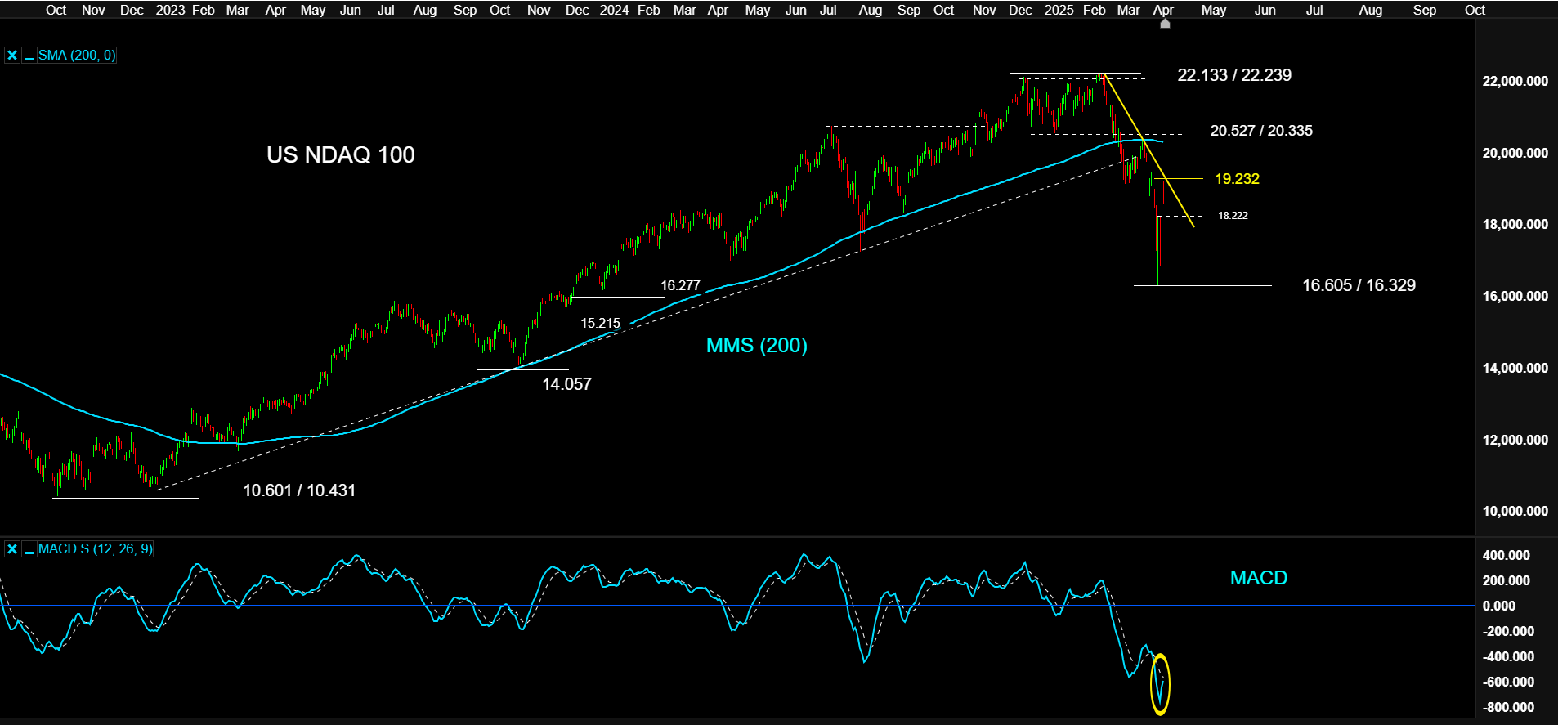The image size is (1558, 725).
Task: Click the 2025 year label on time axis
Action: pos(1059,10)
